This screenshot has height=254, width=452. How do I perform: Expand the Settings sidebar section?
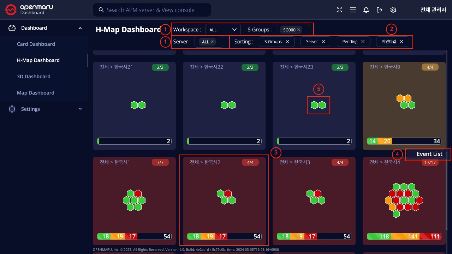tap(80, 109)
